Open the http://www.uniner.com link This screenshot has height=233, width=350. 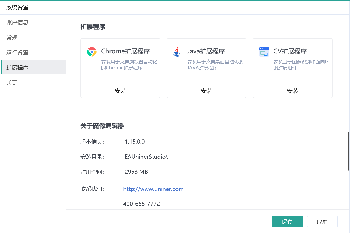(x=153, y=189)
